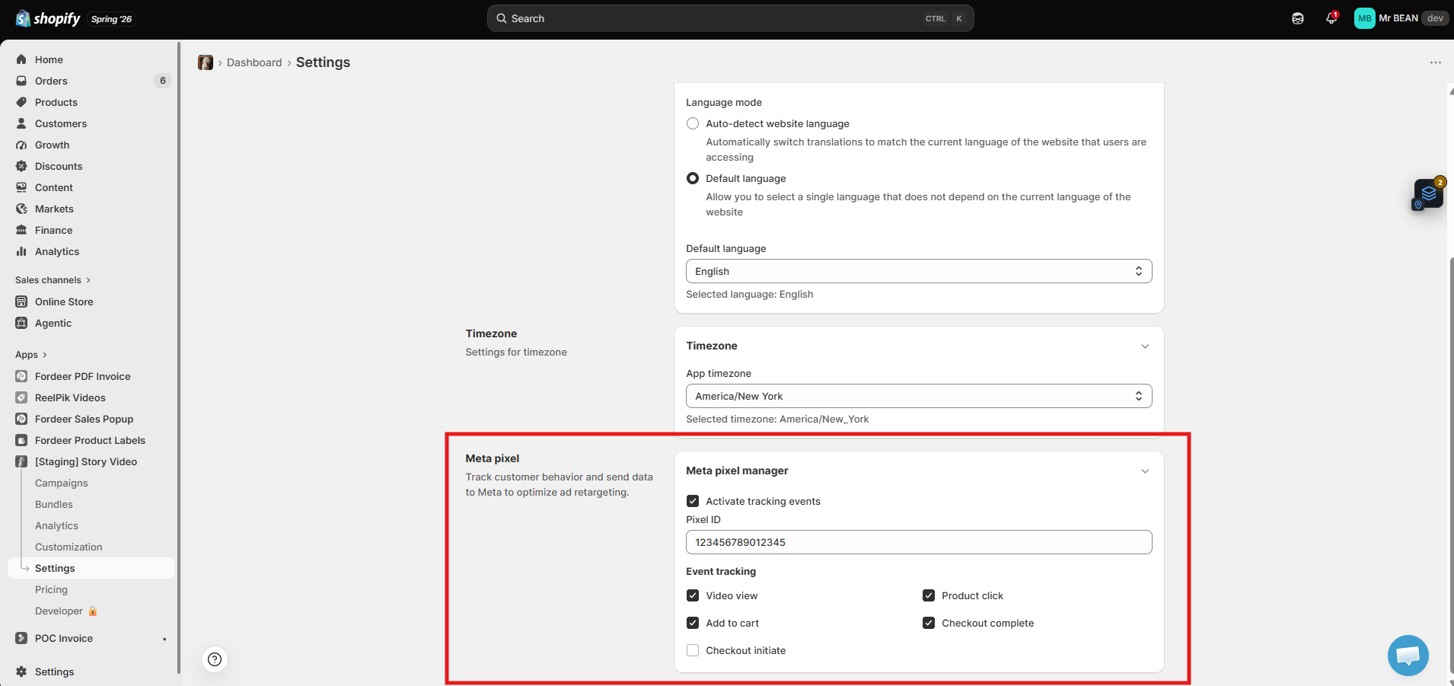This screenshot has width=1454, height=686.
Task: Click the page vertical scrollbar
Action: (1451, 464)
